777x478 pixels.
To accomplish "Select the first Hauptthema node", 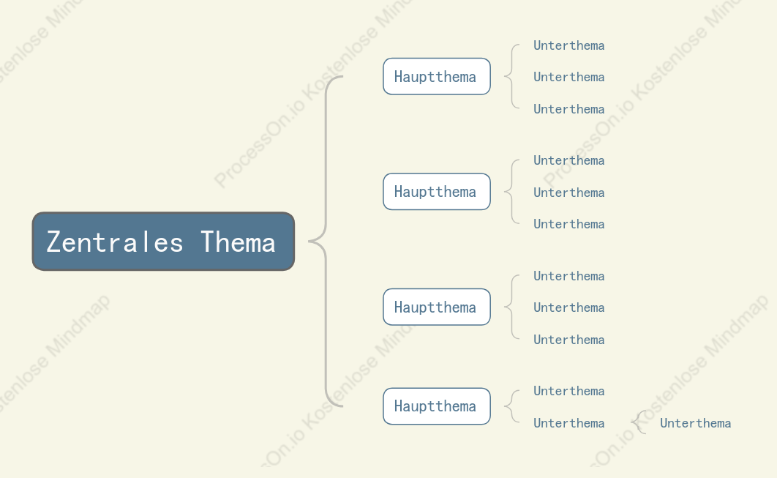I will tap(437, 76).
